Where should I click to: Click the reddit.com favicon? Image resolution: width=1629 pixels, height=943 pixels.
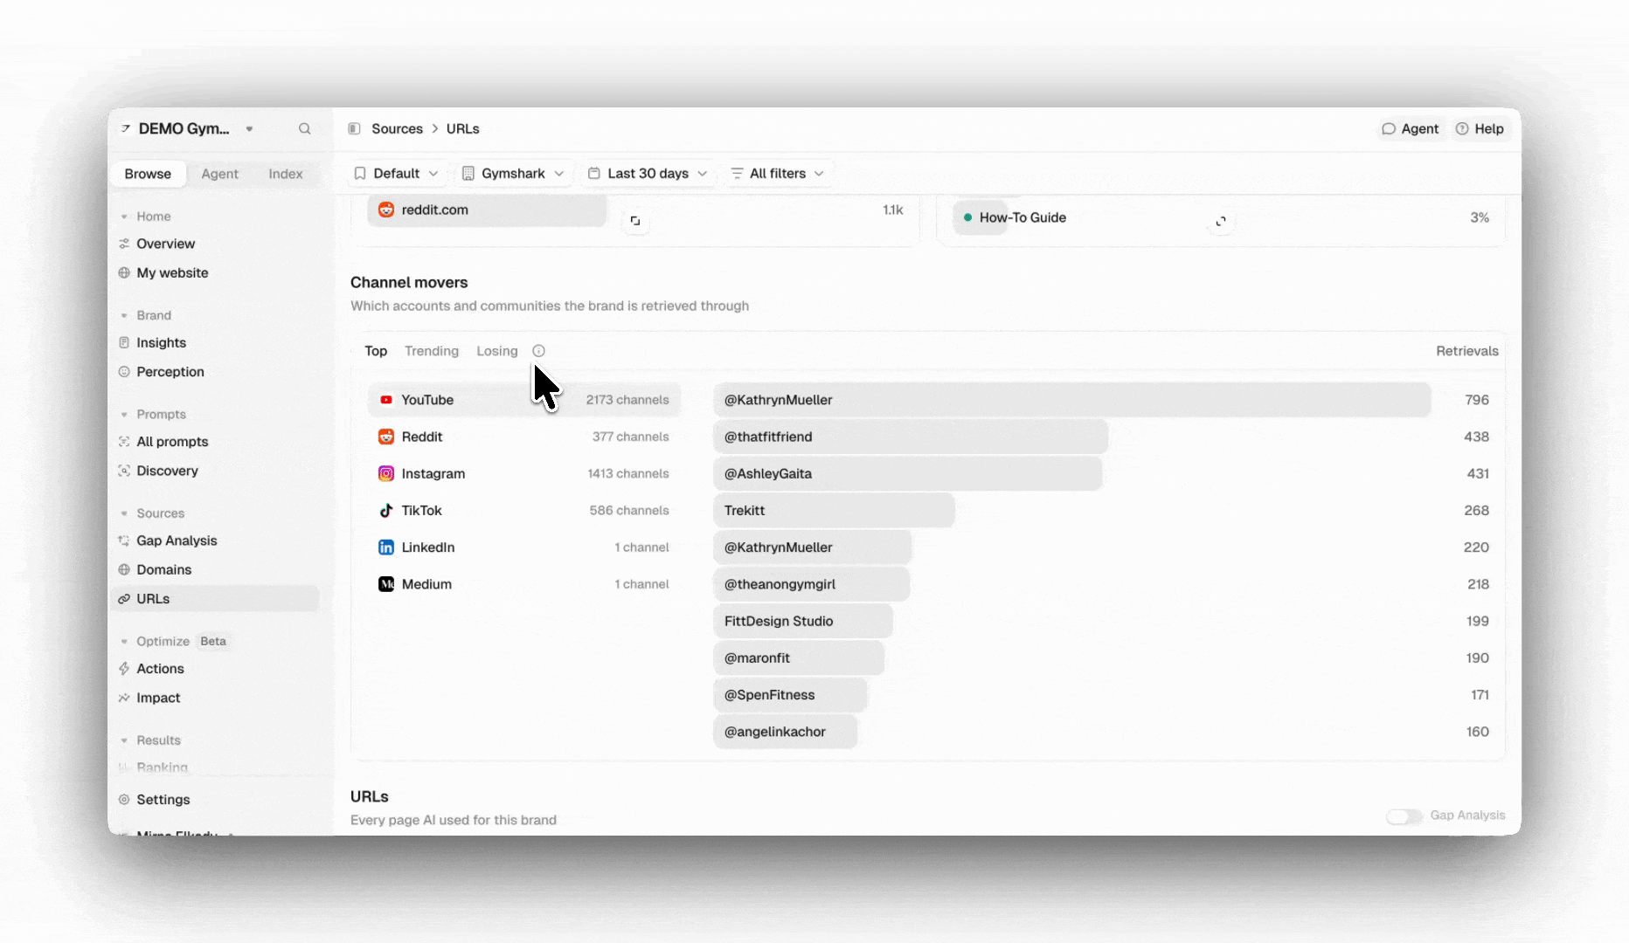click(x=386, y=210)
